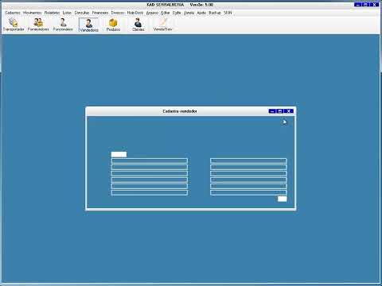Open the Listas menu
382x286 pixels.
tap(67, 13)
